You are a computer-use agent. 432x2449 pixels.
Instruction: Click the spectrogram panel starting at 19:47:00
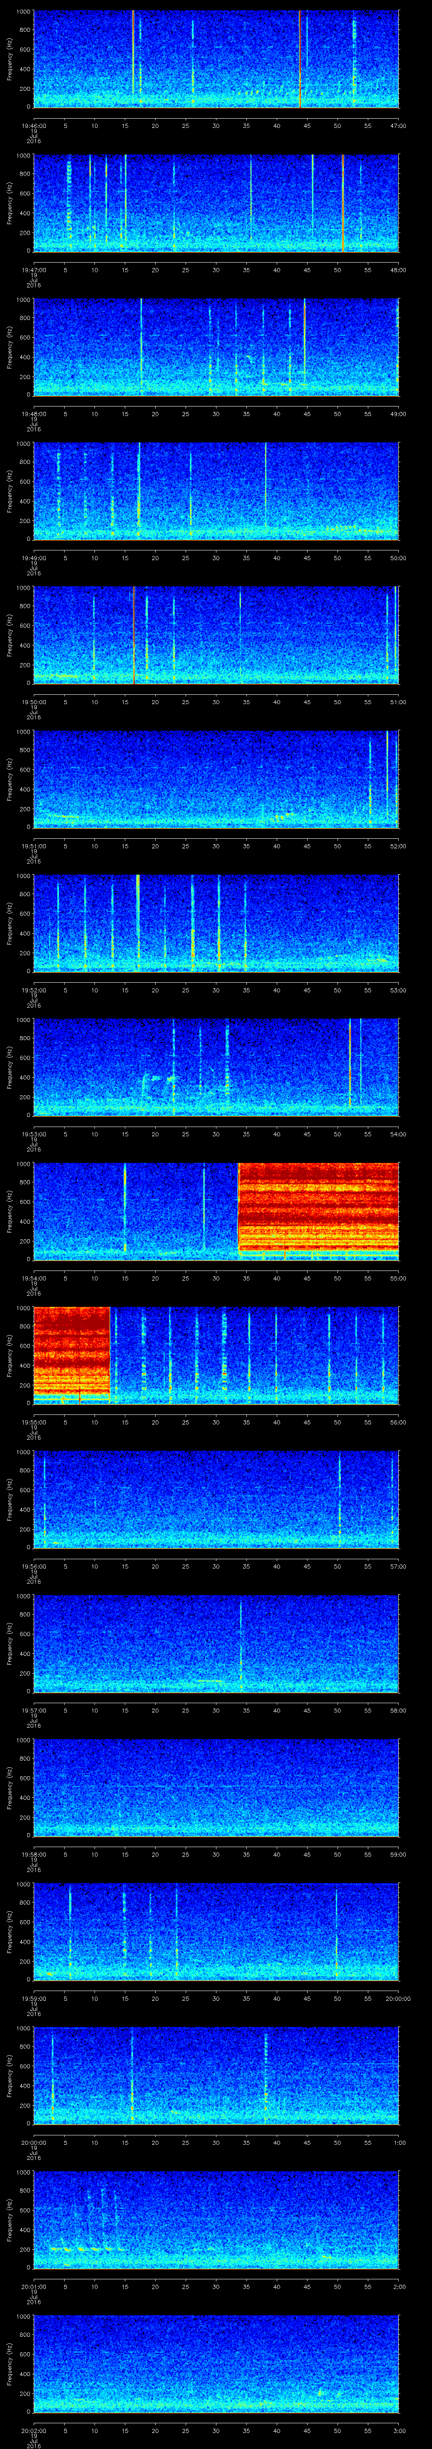tap(216, 203)
